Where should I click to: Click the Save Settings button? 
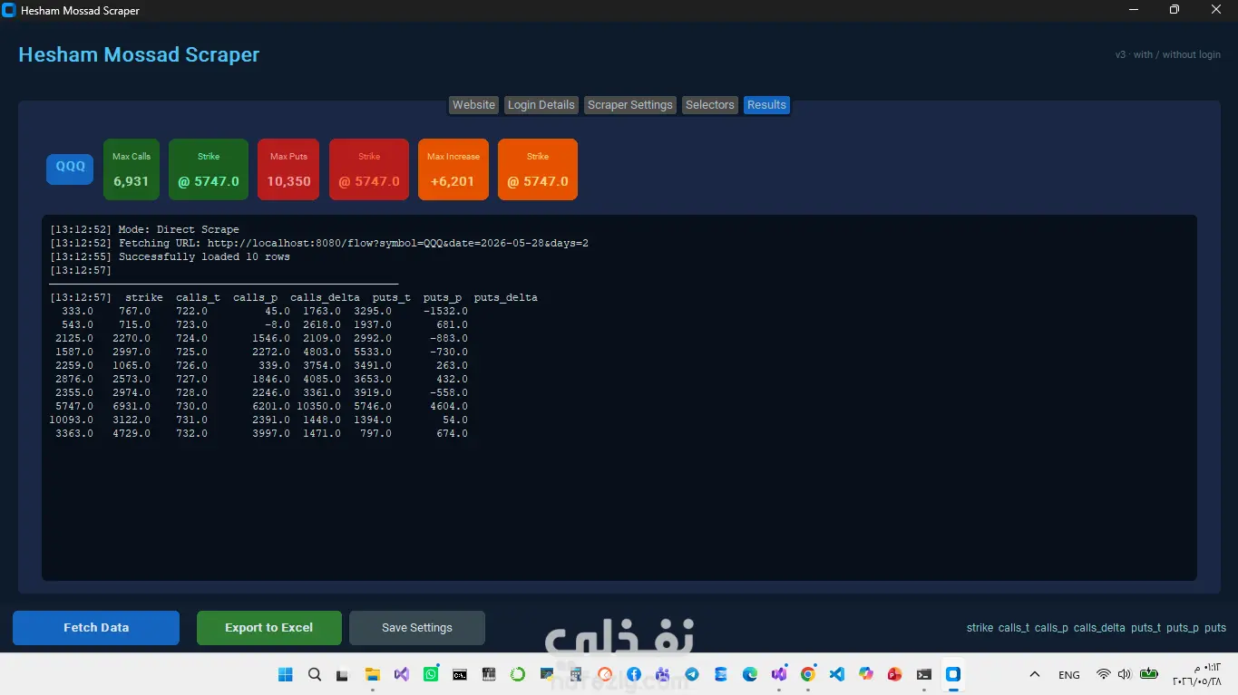417,628
